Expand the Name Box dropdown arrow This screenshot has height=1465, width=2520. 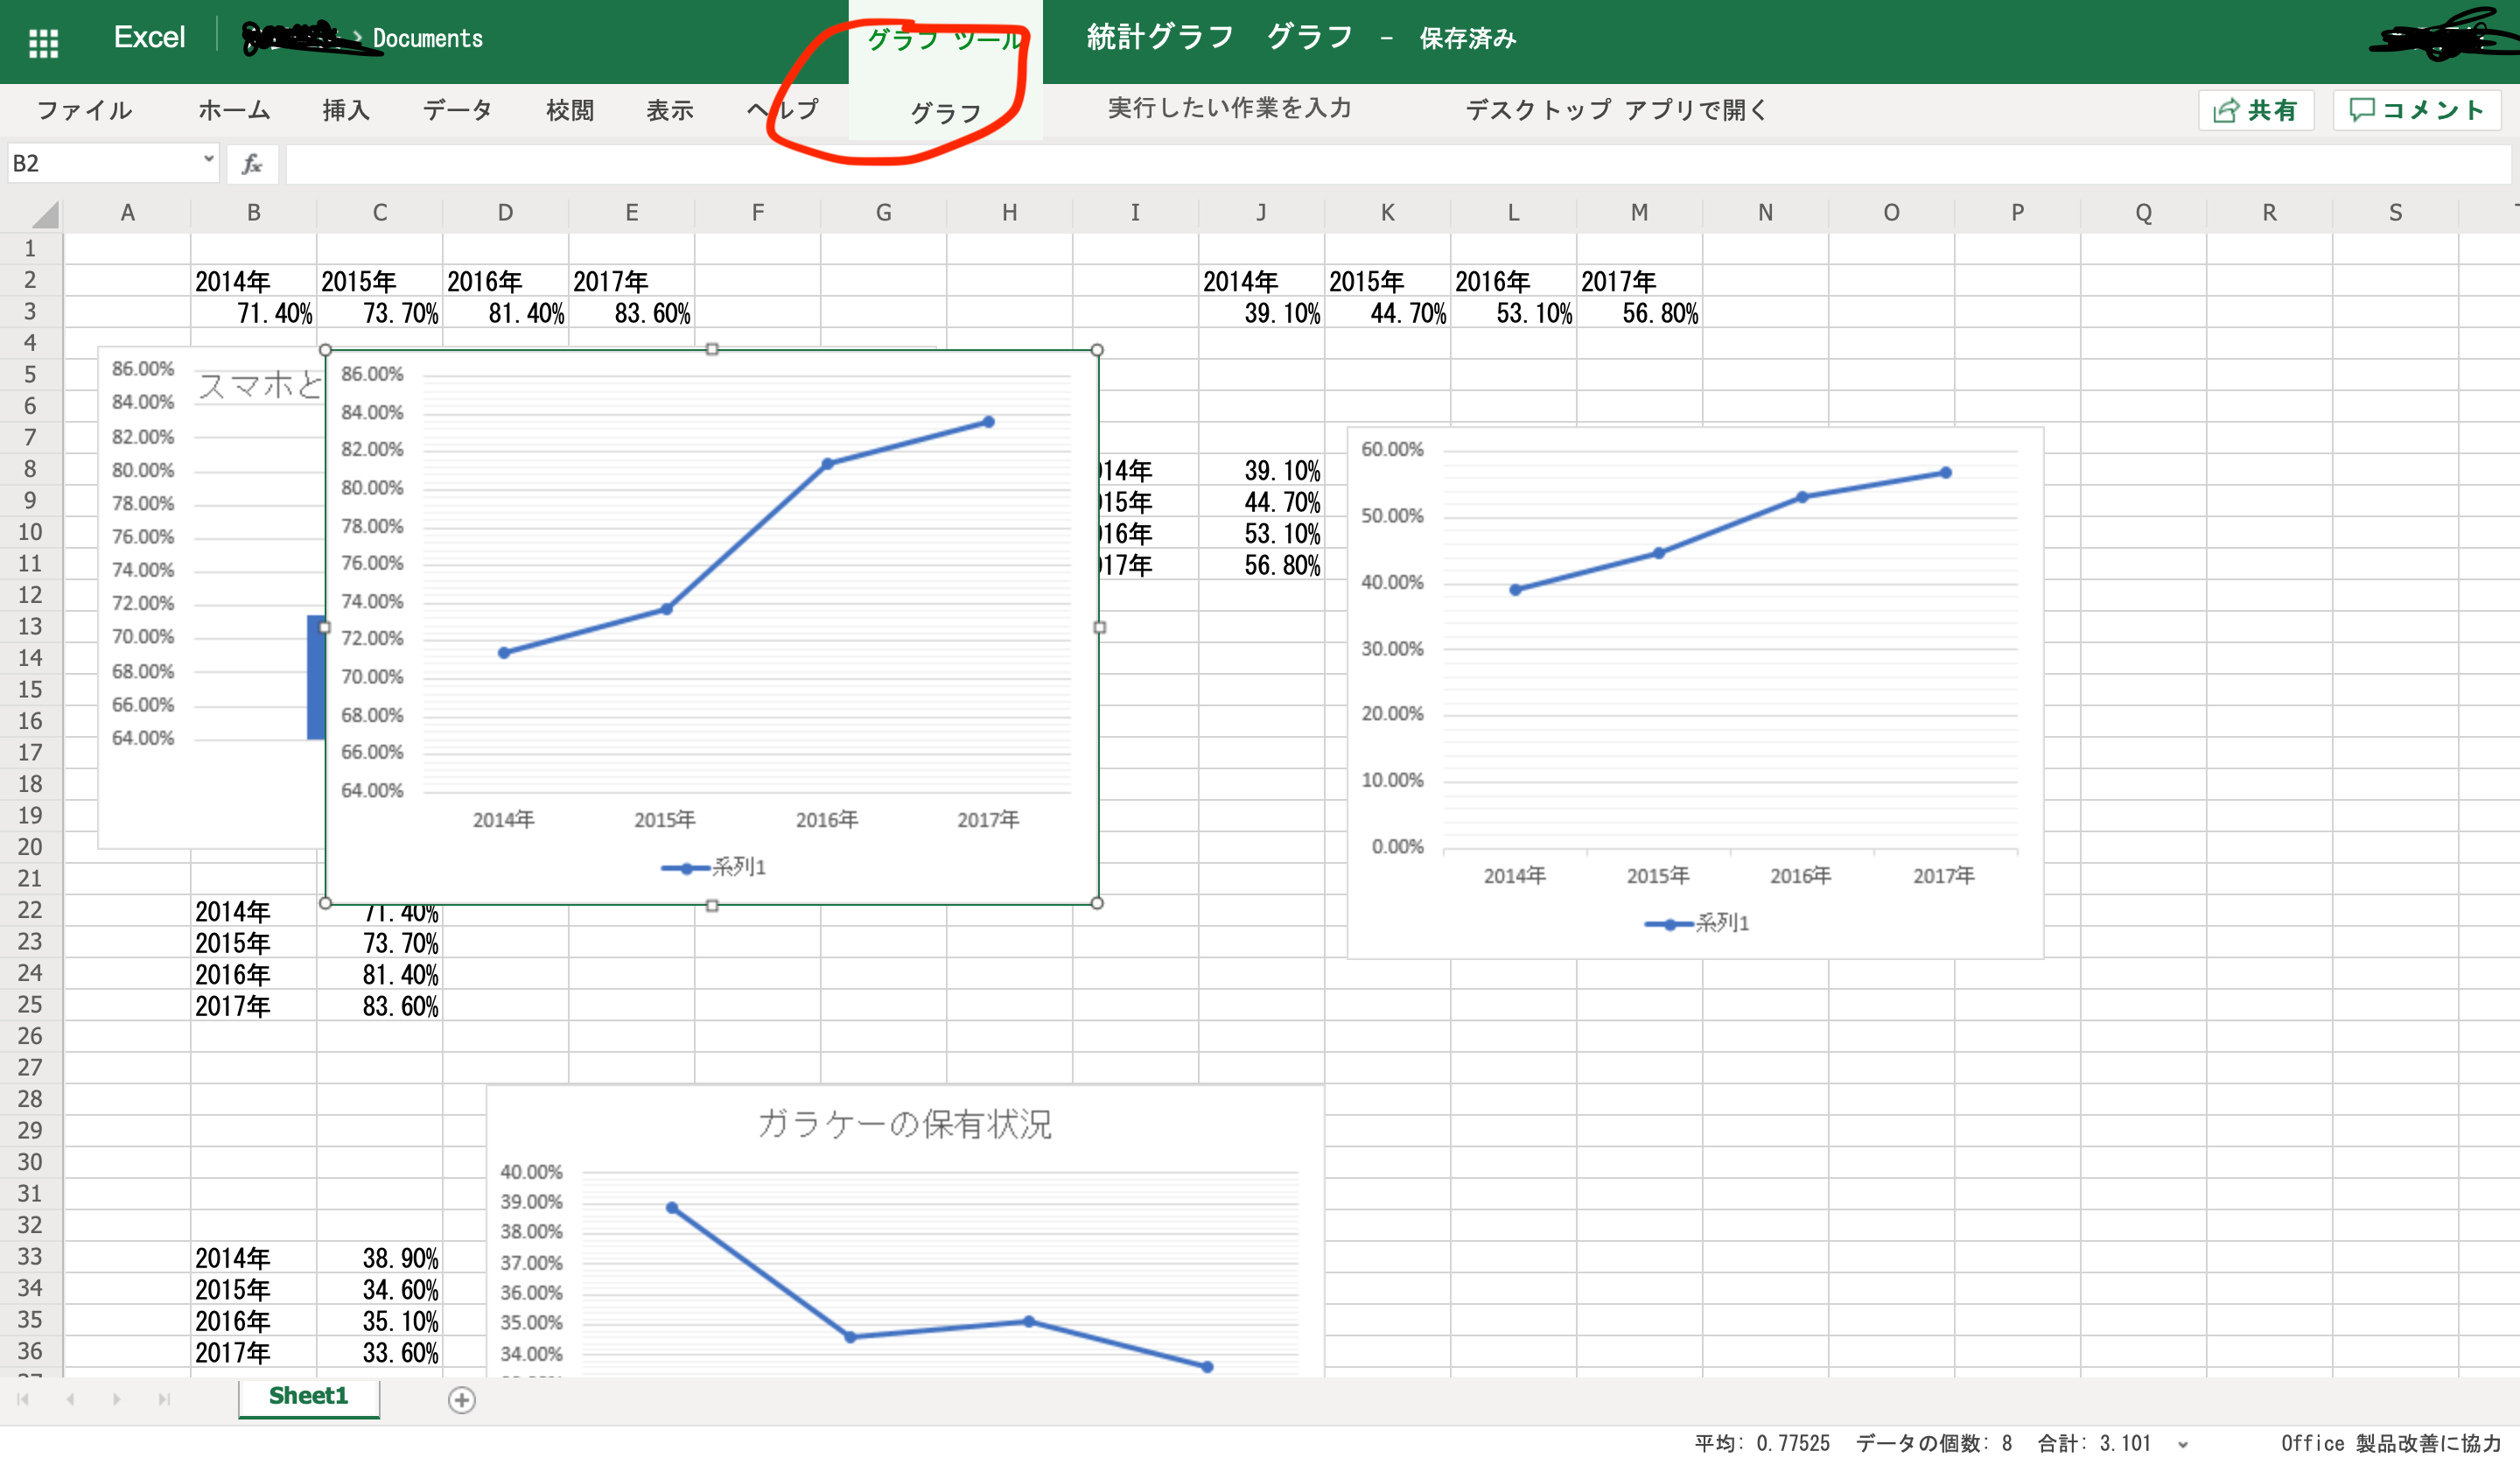(x=208, y=160)
